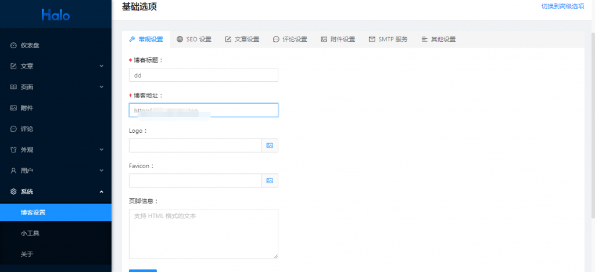The image size is (595, 272).
Task: Click the 页面 book icon in sidebar
Action: (13, 87)
